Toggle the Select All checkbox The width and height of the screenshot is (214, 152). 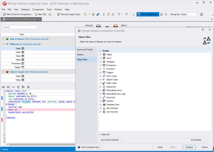click(100, 134)
